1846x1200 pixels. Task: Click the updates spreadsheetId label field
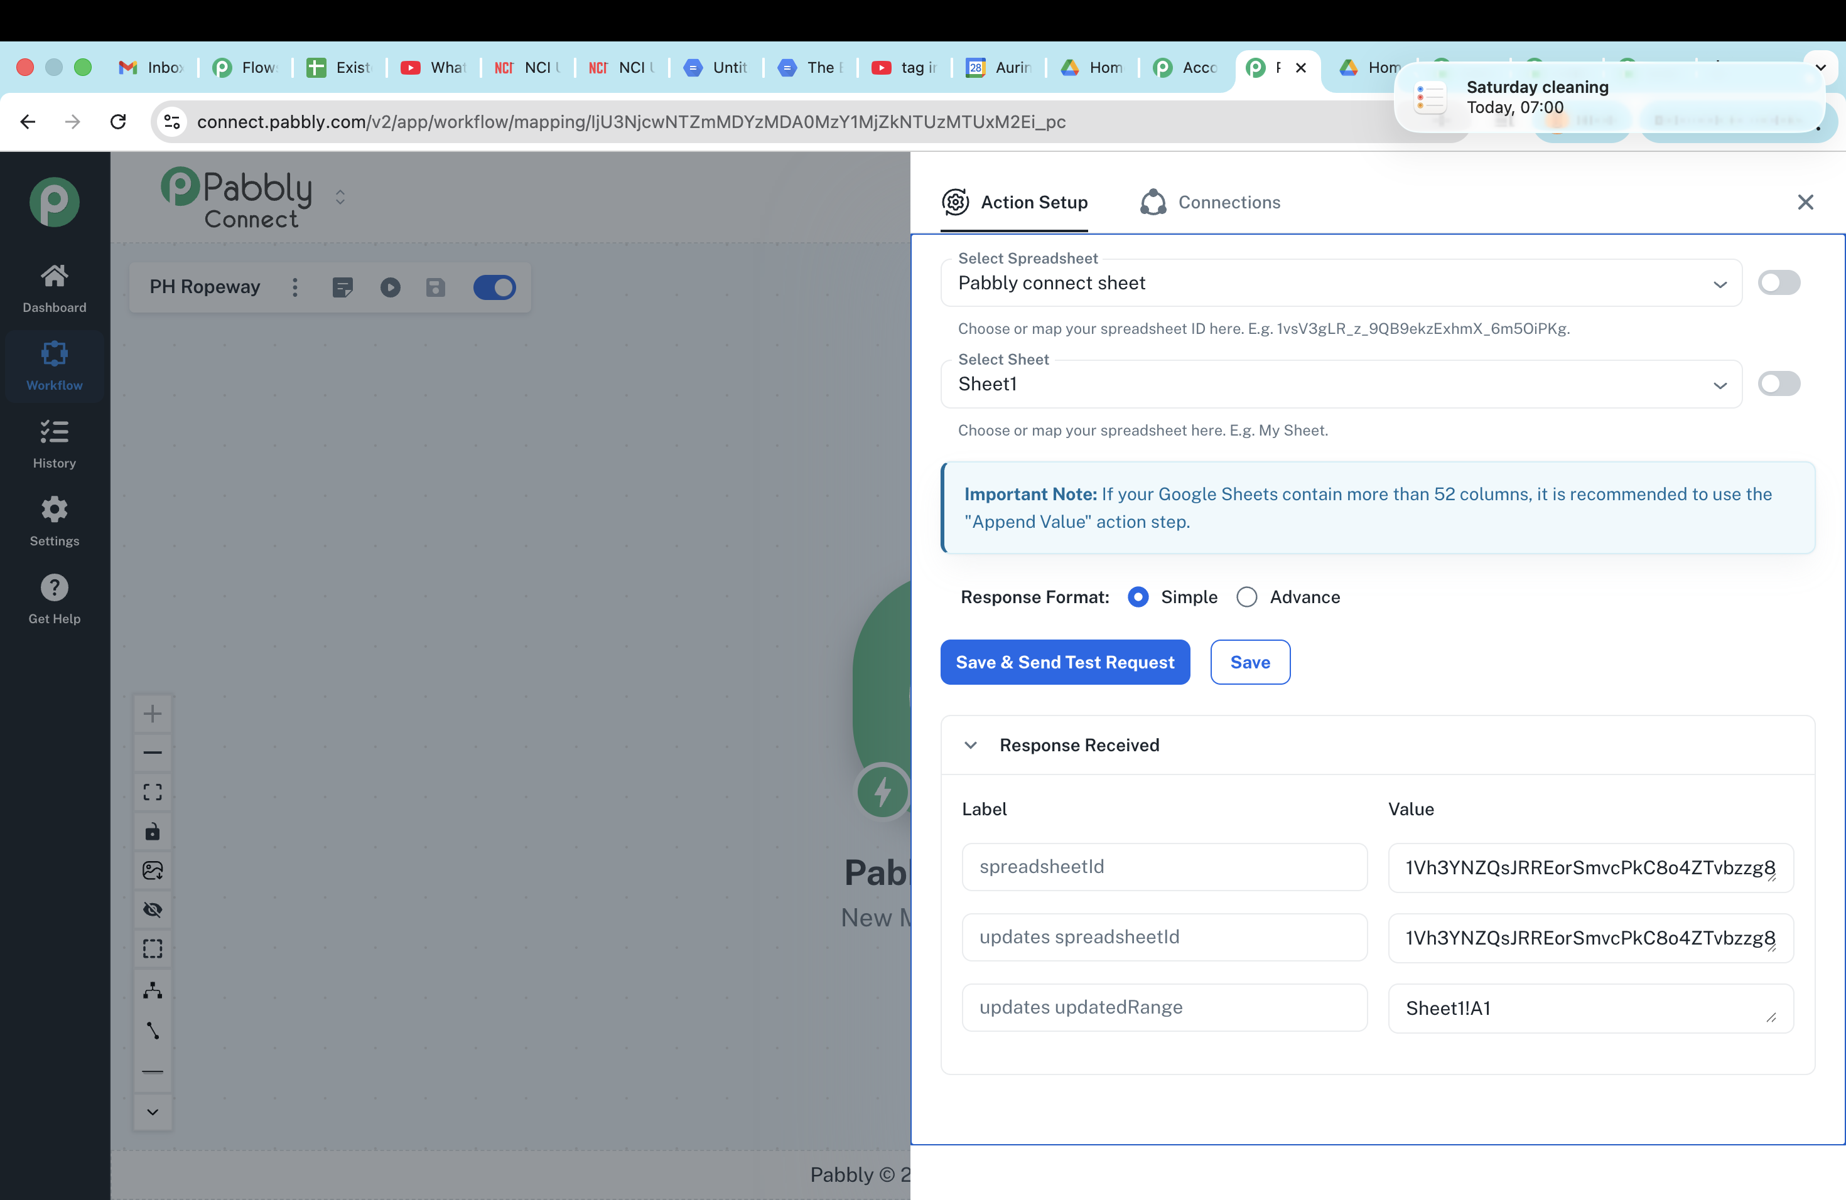pyautogui.click(x=1164, y=937)
